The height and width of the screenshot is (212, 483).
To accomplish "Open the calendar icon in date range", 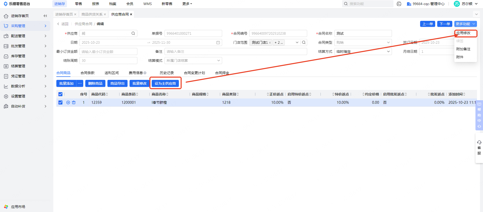I will pos(218,42).
